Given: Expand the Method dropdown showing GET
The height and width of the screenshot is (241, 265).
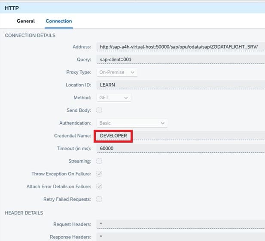Looking at the screenshot, I should (113, 98).
